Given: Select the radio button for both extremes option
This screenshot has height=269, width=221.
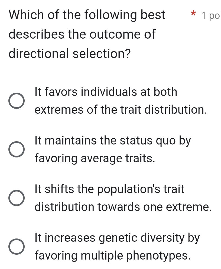Looking at the screenshot, I should 17,101.
